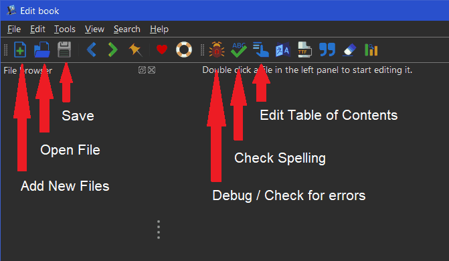This screenshot has height=261, width=449.
Task: Click the first toolbar drag handle
Action: click(5, 50)
